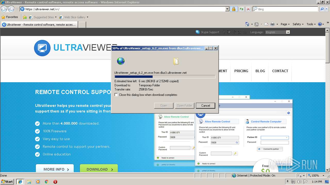Viewport: 330px width, 185px height.
Task: Click the RSS Feeds toolbar icon
Action: 257,24
